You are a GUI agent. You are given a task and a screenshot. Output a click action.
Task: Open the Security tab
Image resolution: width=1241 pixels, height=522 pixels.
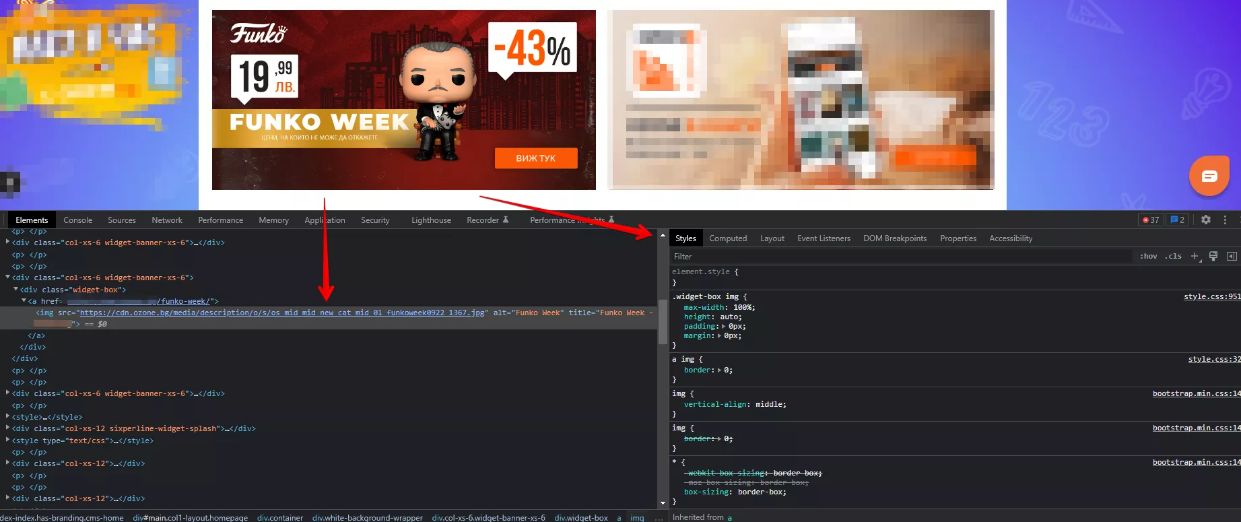(x=375, y=220)
